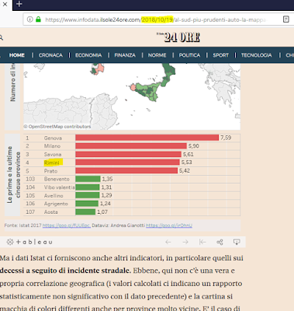
Task: Click the site information icon
Action: point(30,19)
